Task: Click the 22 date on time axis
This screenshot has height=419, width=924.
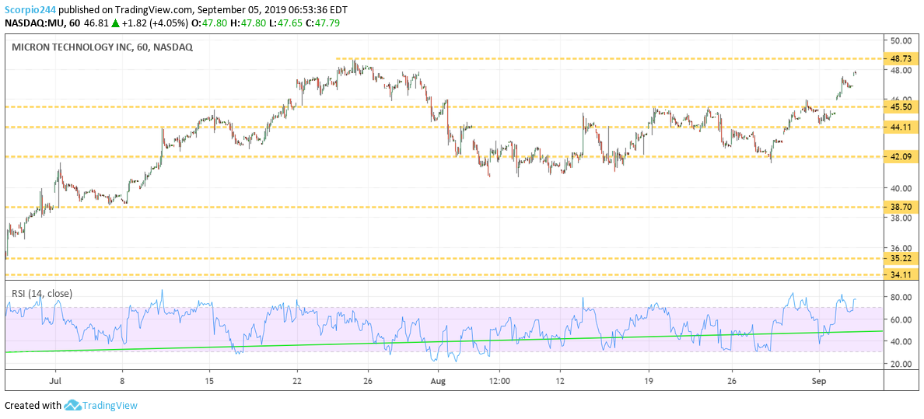Action: 297,381
